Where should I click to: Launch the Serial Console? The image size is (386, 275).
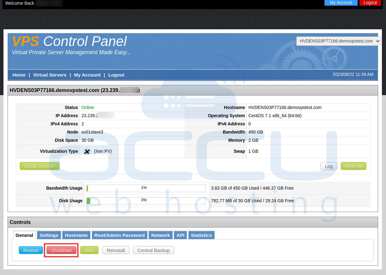39,166
